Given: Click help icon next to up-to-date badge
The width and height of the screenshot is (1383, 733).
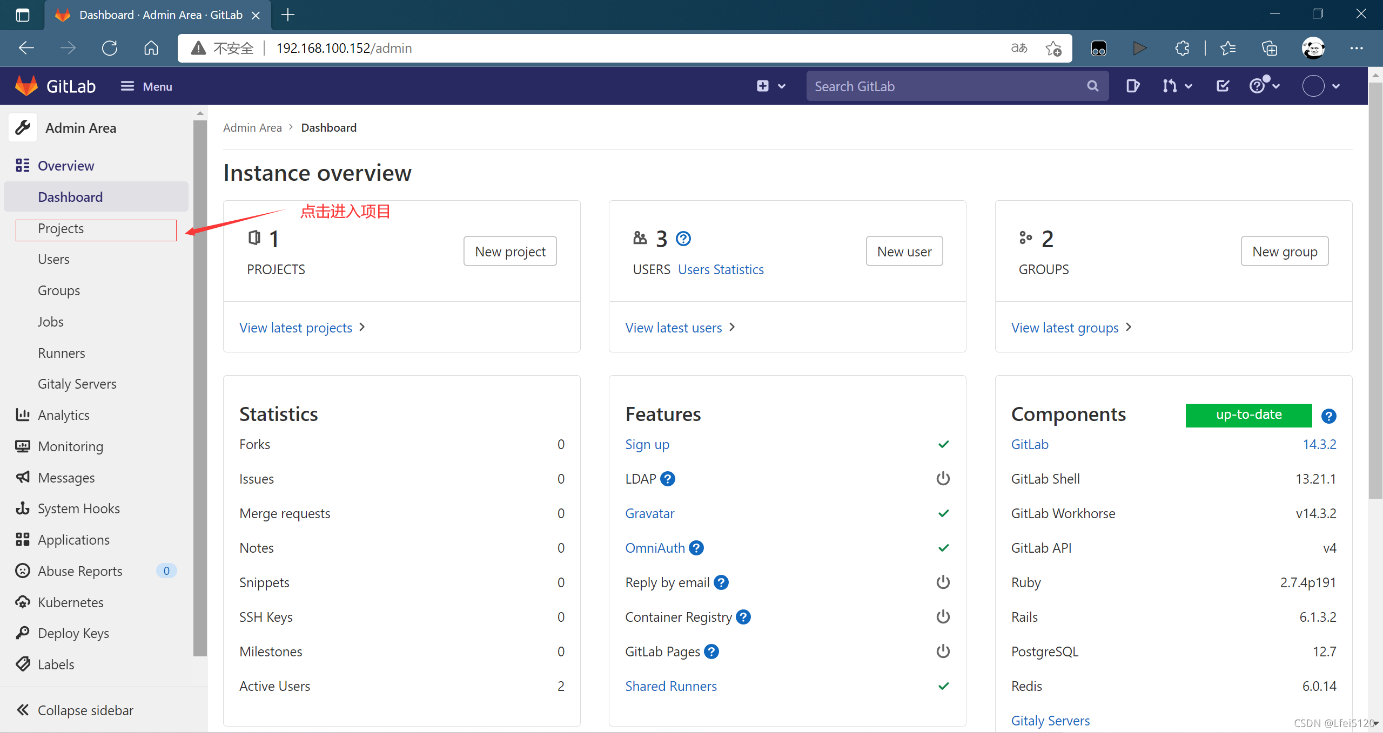Looking at the screenshot, I should tap(1328, 416).
